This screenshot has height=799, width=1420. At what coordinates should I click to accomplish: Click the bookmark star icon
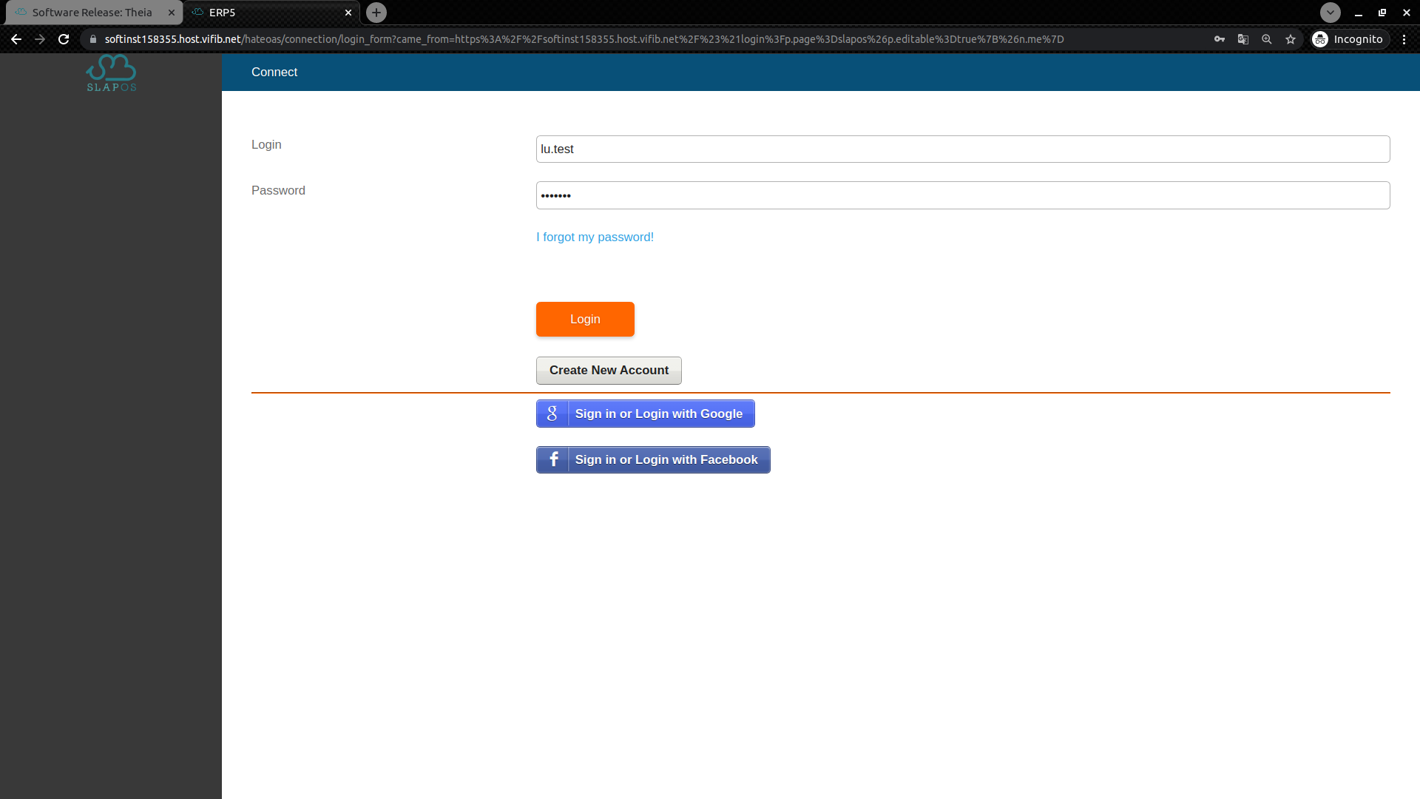click(x=1291, y=39)
